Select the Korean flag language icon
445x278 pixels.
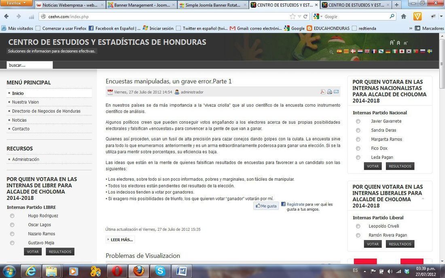coord(409,51)
